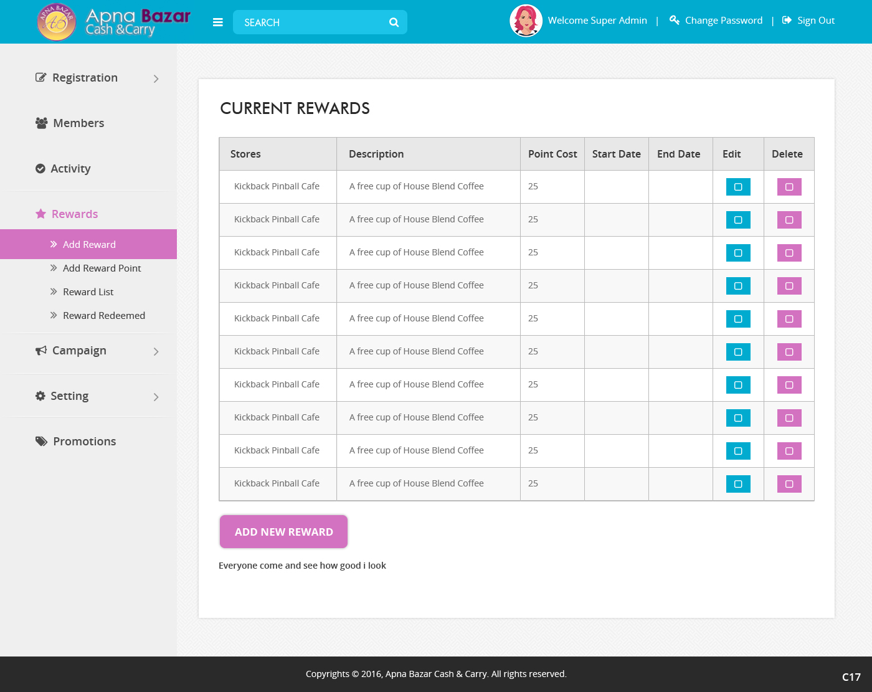
Task: Click the edit icon in first reward row
Action: [x=738, y=187]
